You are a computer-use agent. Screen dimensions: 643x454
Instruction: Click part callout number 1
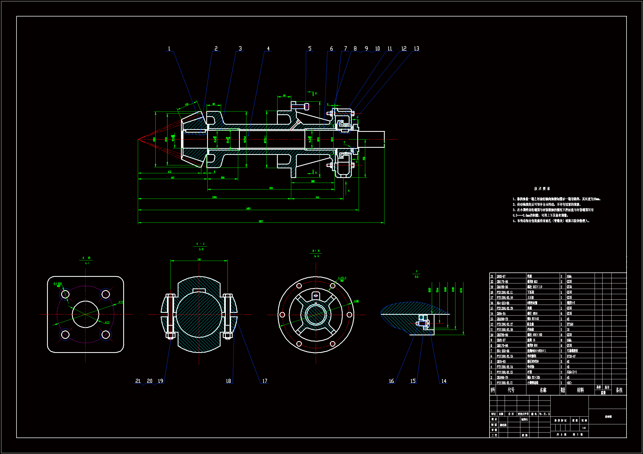point(169,49)
